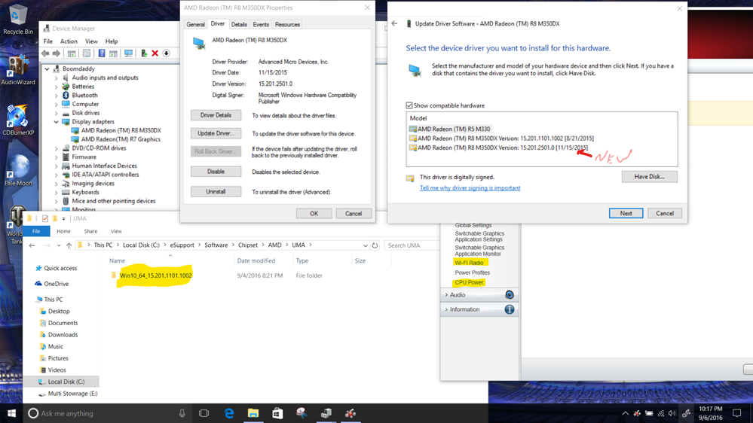Open the Explorer address bar history dropdown
Image resolution: width=753 pixels, height=423 pixels.
click(x=365, y=245)
